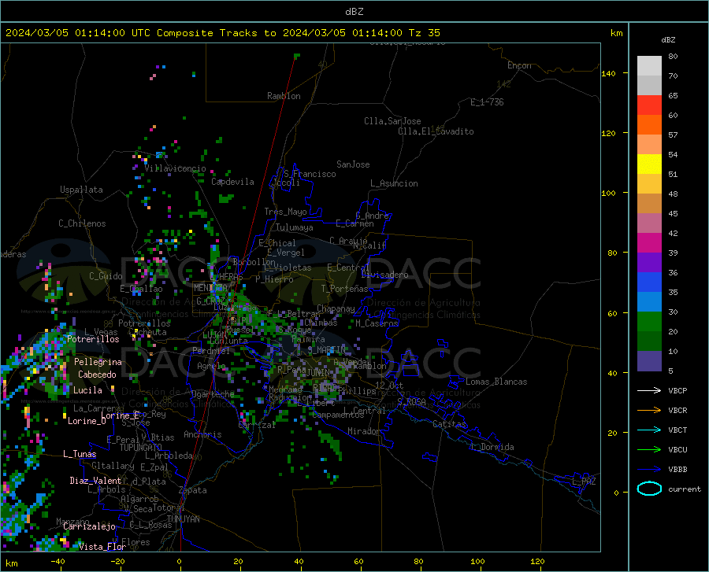Select the Diaz_Valent label
This screenshot has width=709, height=572.
[x=95, y=481]
